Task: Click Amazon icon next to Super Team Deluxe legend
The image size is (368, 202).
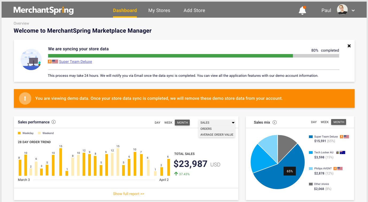Action: pyautogui.click(x=341, y=136)
